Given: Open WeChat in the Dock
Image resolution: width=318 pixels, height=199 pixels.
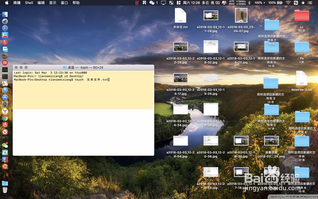Looking at the screenshot, I should point(5,146).
